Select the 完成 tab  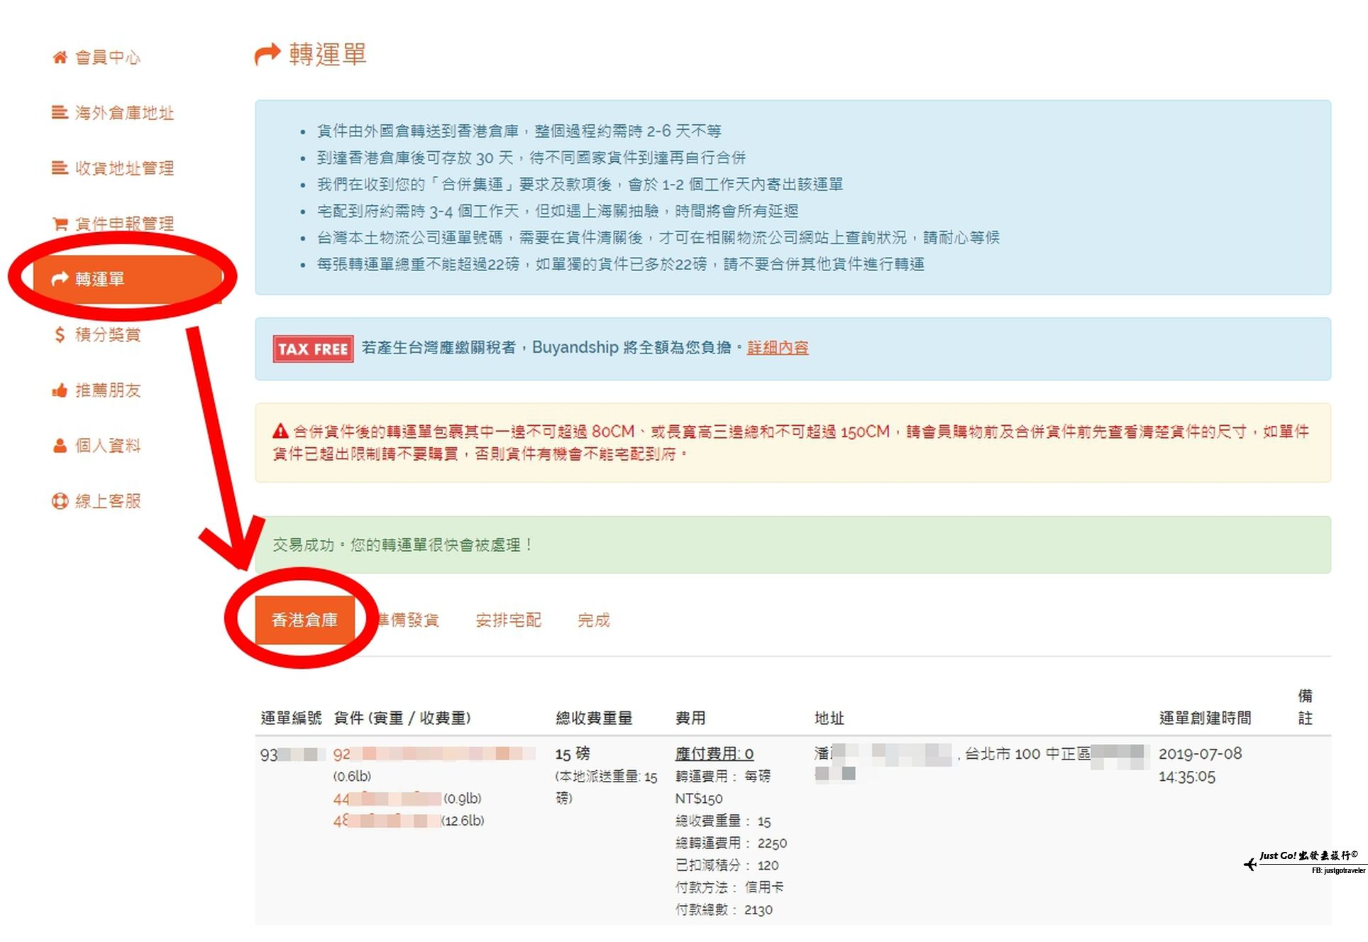click(x=594, y=620)
